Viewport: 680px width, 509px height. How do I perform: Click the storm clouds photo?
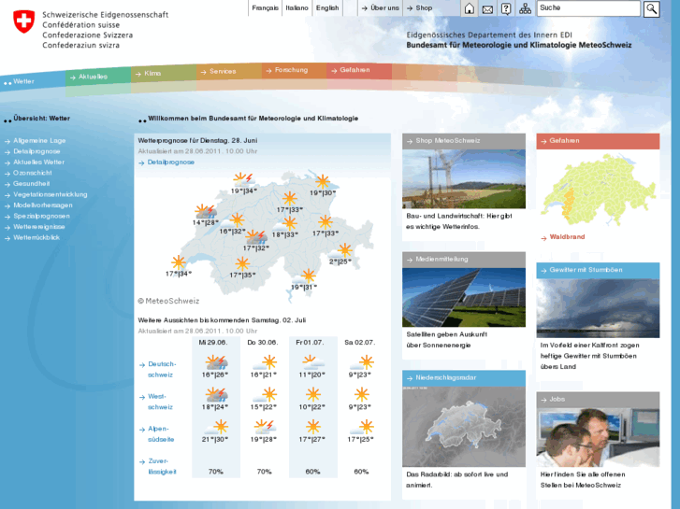tap(598, 308)
